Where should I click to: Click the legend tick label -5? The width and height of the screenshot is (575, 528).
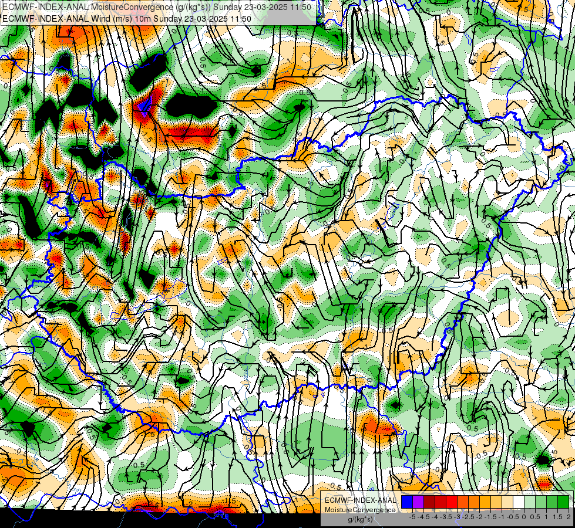click(x=412, y=517)
